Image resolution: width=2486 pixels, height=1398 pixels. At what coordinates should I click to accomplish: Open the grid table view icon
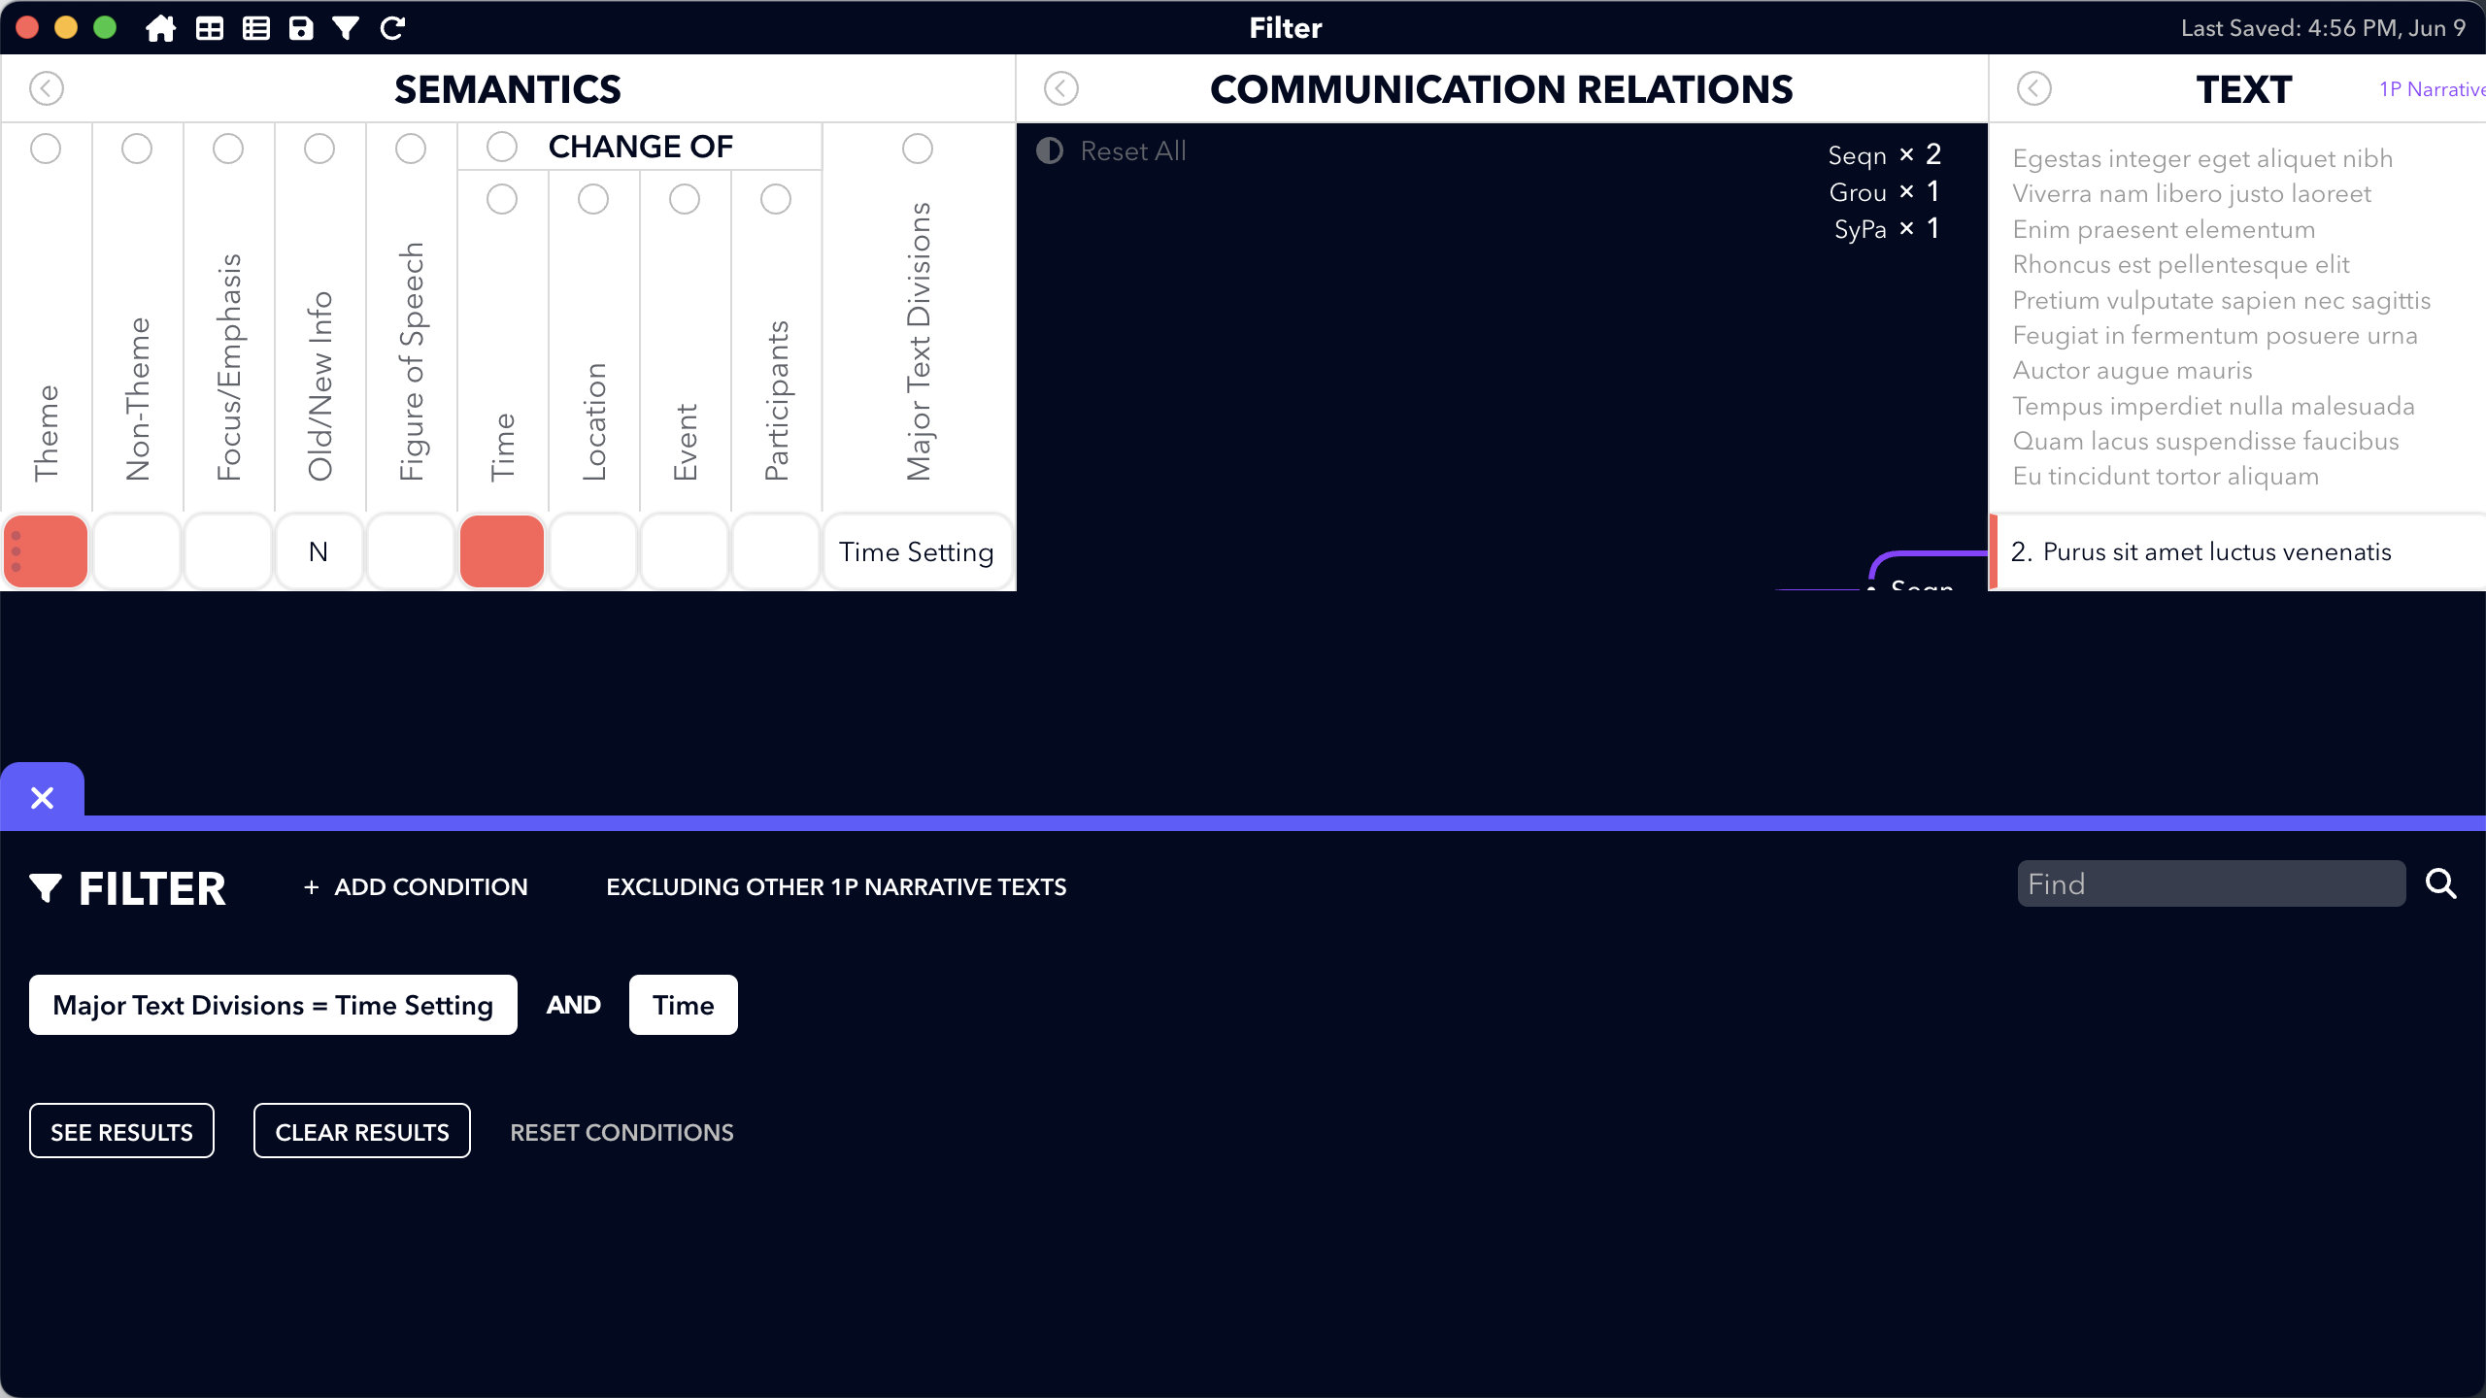[210, 28]
